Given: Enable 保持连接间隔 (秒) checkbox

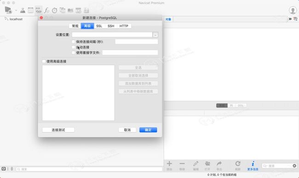Looking at the screenshot, I should [74, 41].
